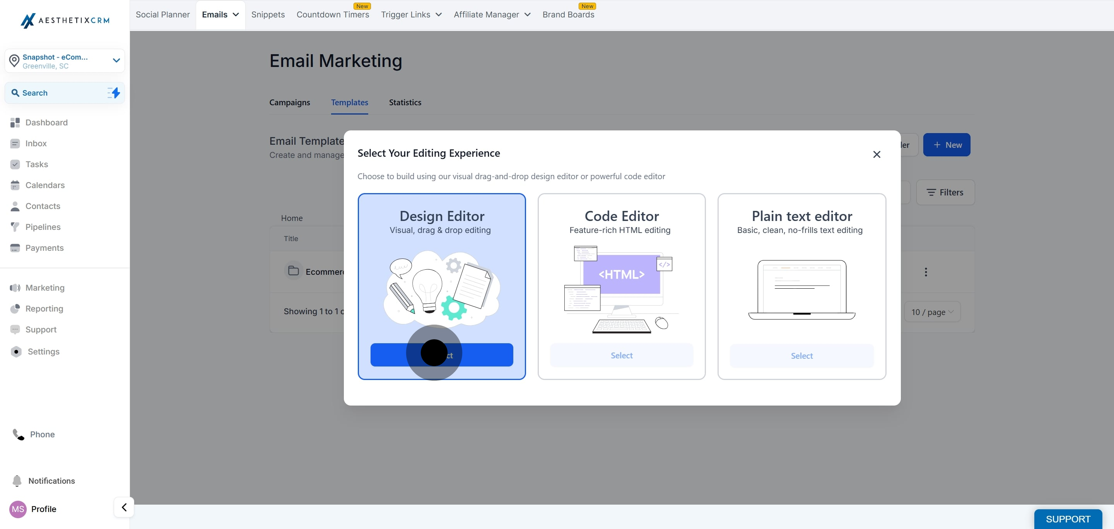
Task: Choose the Design Editor card
Action: [441, 286]
